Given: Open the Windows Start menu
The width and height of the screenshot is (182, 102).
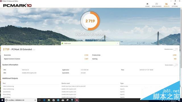Looking at the screenshot, I should click(x=2, y=100).
